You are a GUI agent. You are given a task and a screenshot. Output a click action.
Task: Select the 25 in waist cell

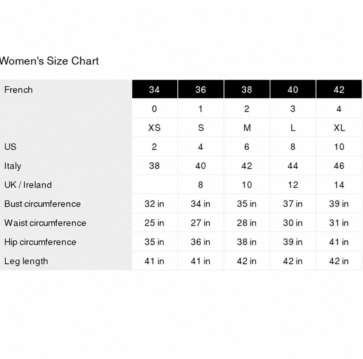pos(155,223)
